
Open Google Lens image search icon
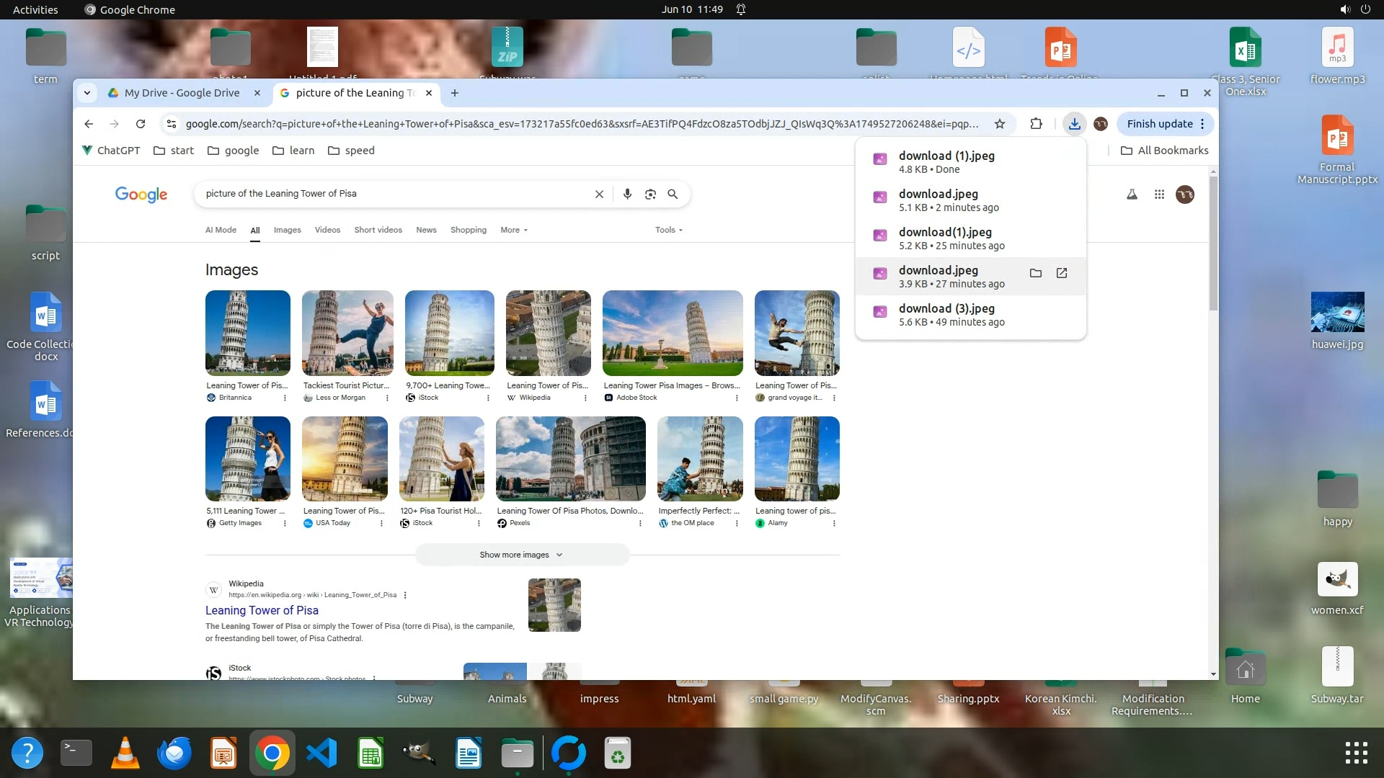pos(650,194)
